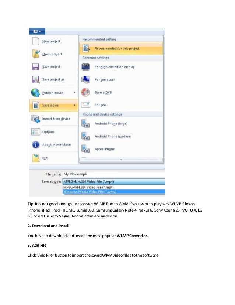Click the About Movie Maker info icon

(x=36, y=145)
